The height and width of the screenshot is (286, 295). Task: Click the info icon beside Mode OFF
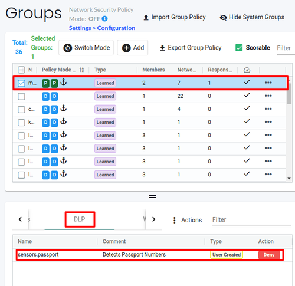[x=105, y=19]
